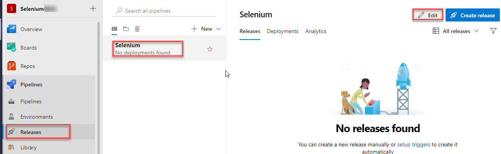Image resolution: width=501 pixels, height=154 pixels.
Task: Expand the New pipeline dropdown
Action: click(206, 29)
